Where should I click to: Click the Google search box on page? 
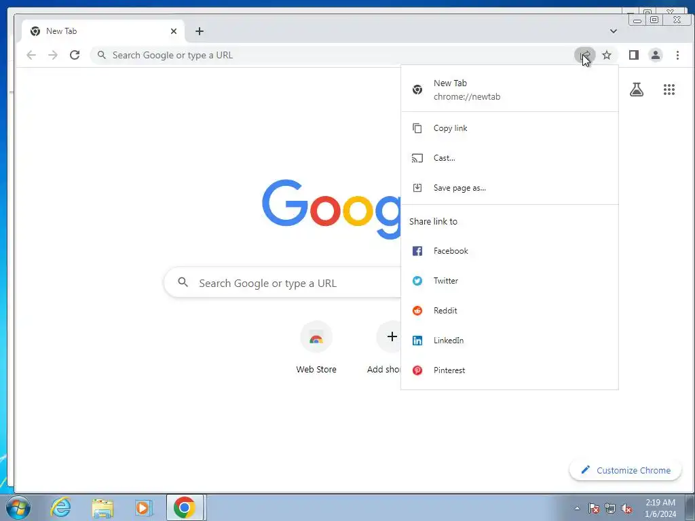click(x=282, y=283)
